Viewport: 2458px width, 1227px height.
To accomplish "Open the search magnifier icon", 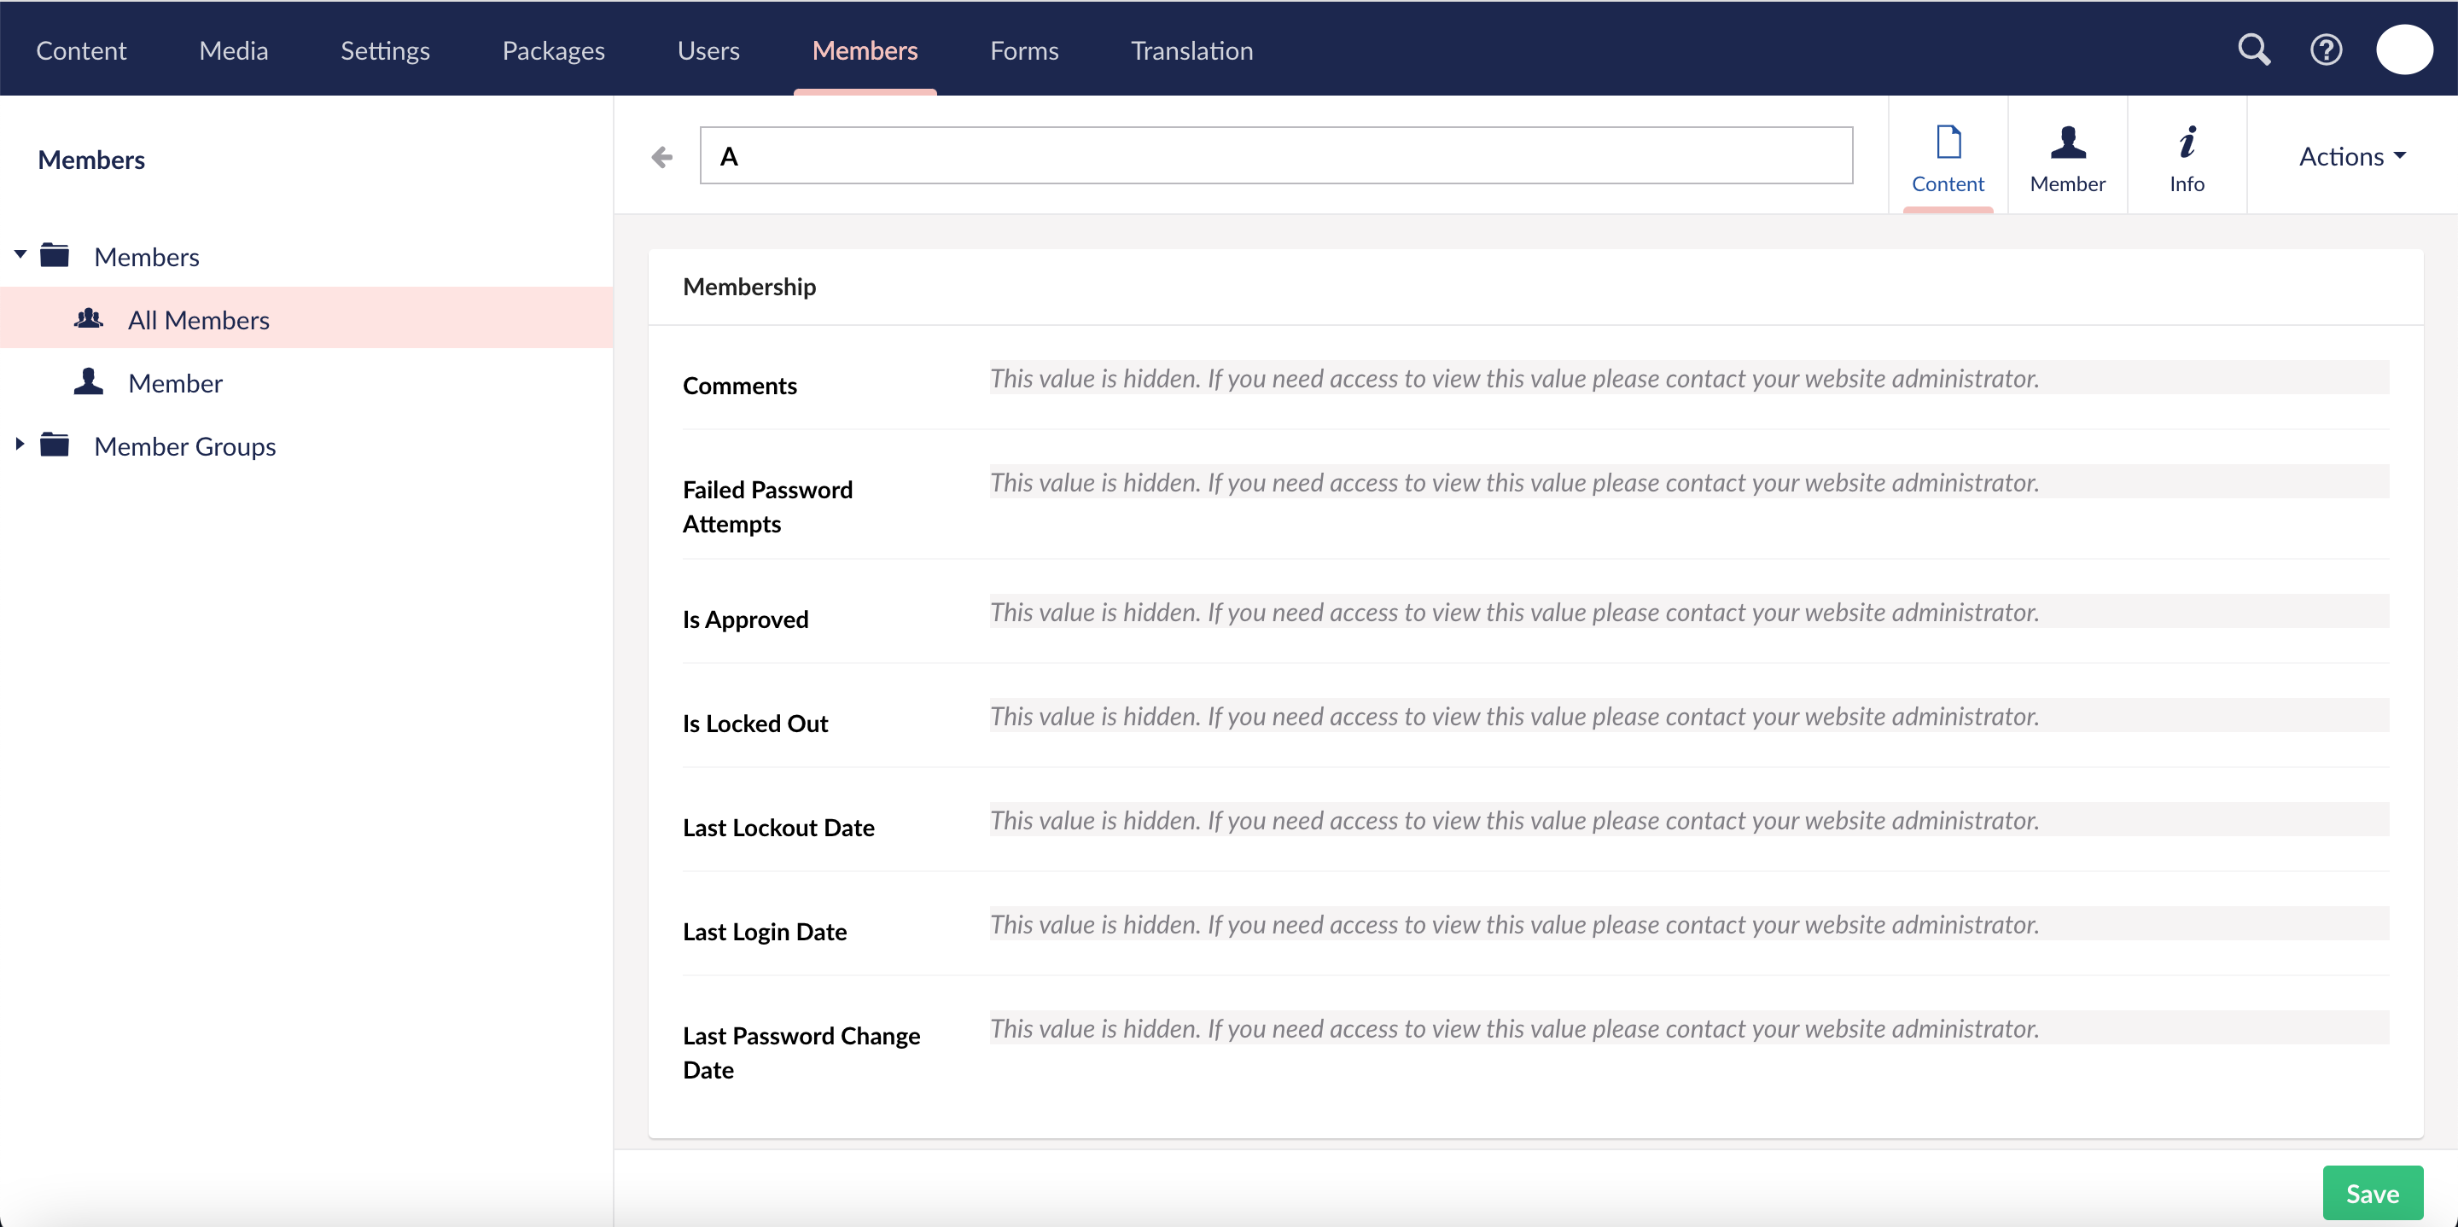I will click(x=2254, y=49).
